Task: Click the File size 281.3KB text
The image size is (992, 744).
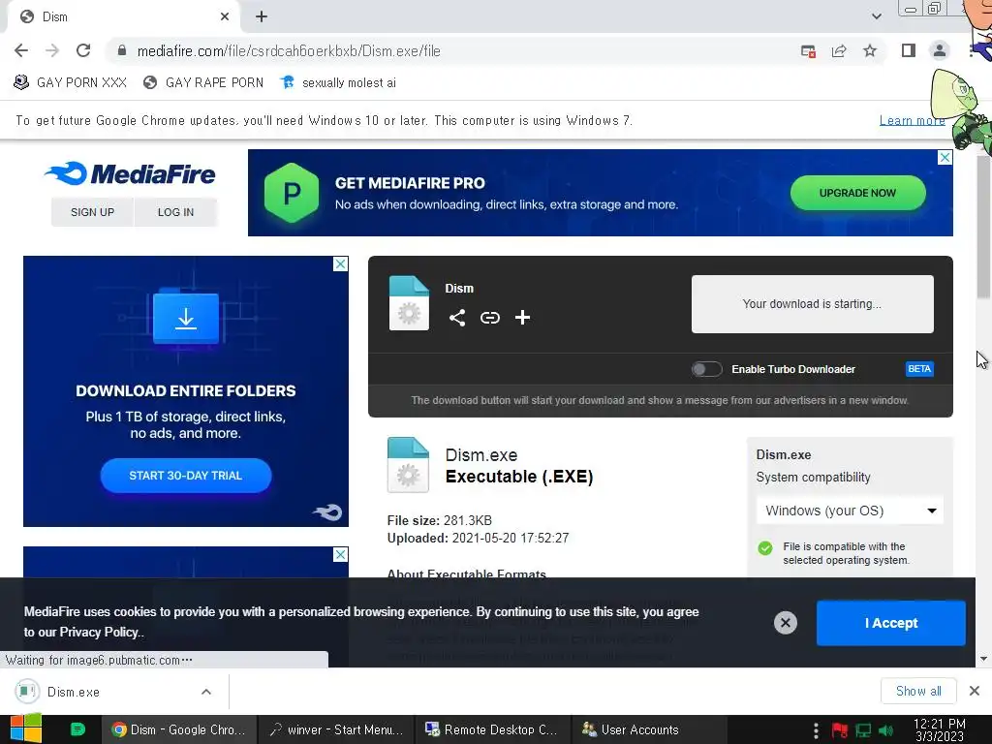Action: 440,520
